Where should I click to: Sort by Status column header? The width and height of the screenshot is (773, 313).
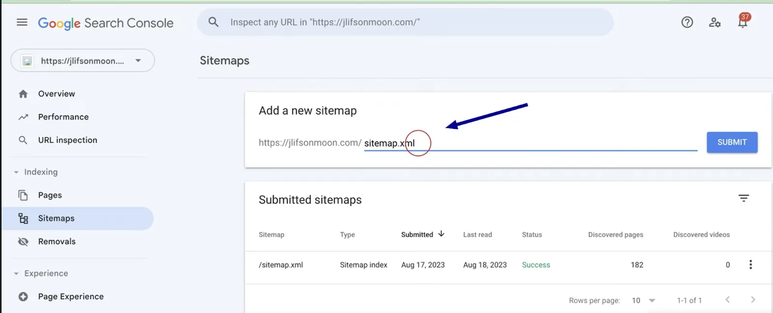532,235
